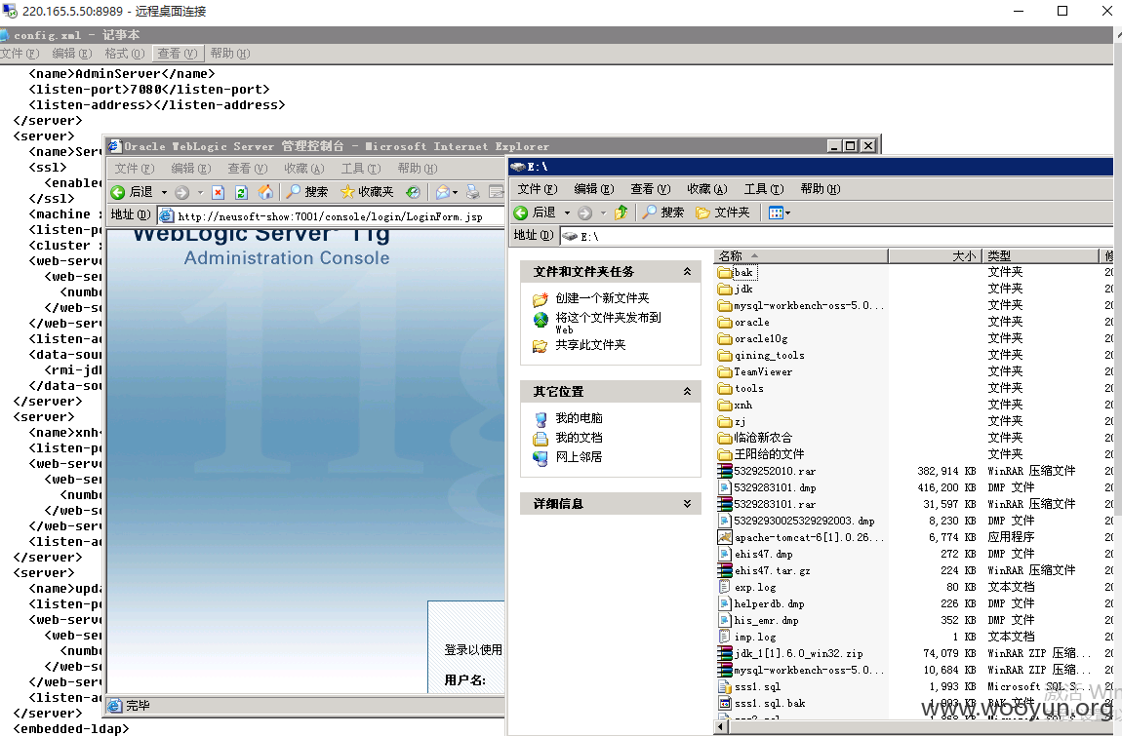This screenshot has height=736, width=1122.
Task: Click the Explorer address bar showing E:\
Action: pyautogui.click(x=837, y=236)
